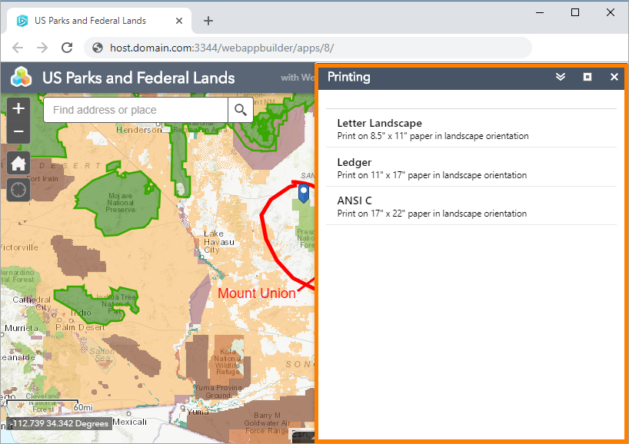Open a new browser tab

(208, 21)
